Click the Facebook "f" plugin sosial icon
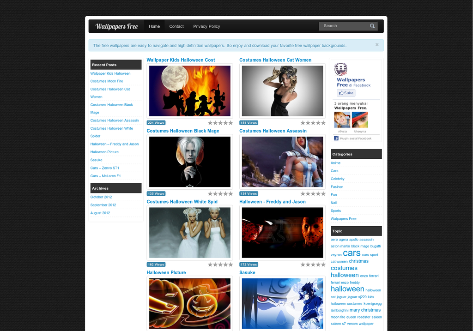473x331 pixels. tap(335, 138)
